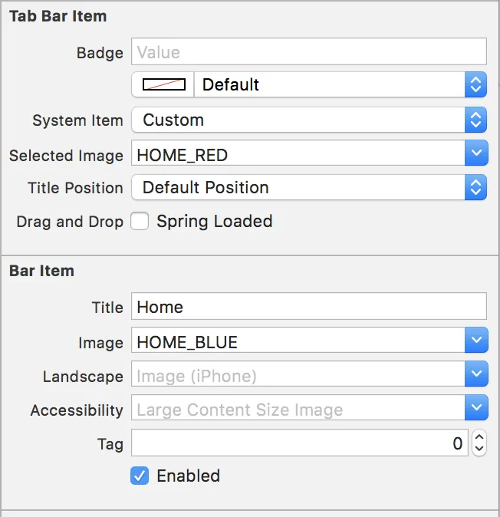Increment the Tag value with stepper up arrow

[x=479, y=437]
